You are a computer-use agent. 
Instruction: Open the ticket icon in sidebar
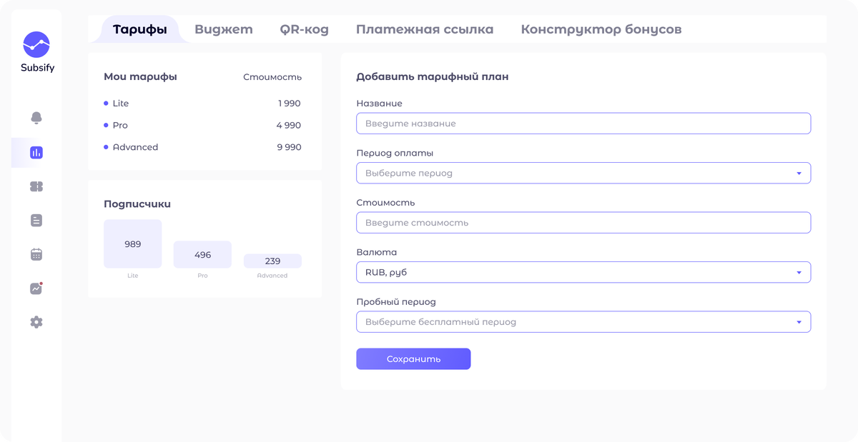click(x=36, y=186)
